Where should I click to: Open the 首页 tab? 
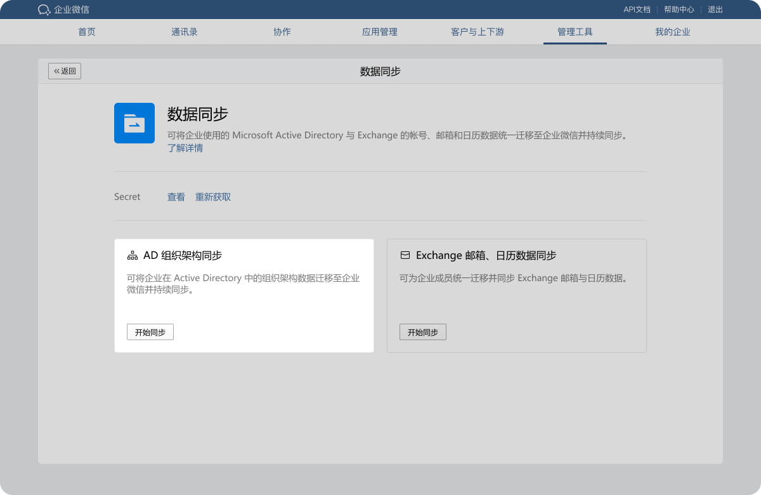[x=87, y=32]
